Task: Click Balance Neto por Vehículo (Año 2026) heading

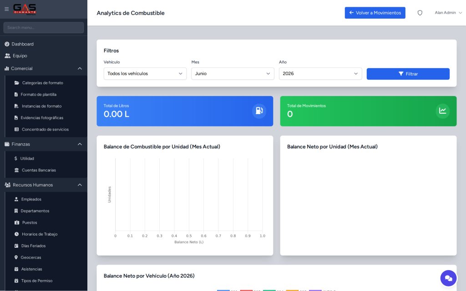Action: click(149, 276)
